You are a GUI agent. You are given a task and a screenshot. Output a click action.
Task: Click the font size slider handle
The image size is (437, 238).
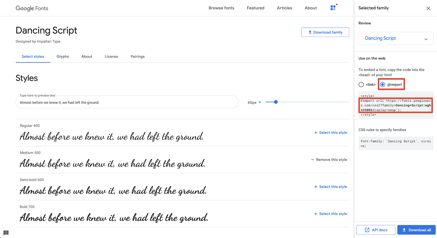click(x=276, y=102)
